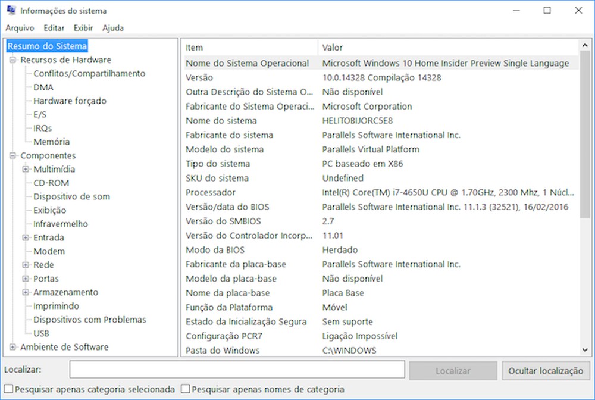The height and width of the screenshot is (400, 595).
Task: Select Dispositivo de som tree item
Action: tap(72, 196)
